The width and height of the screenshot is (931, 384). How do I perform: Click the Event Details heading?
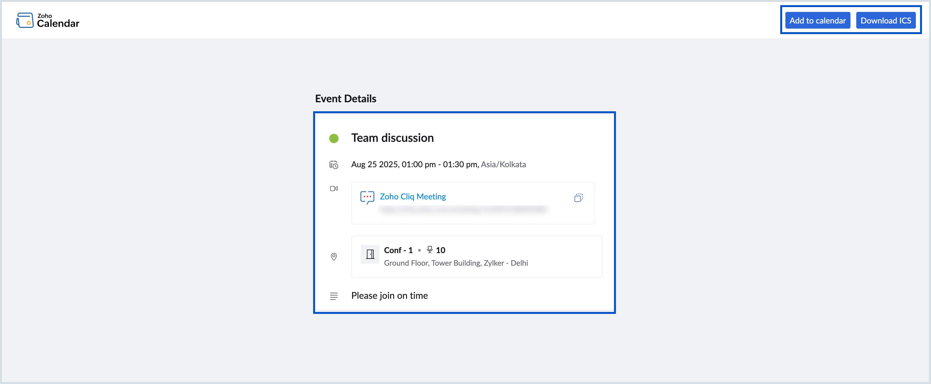345,98
